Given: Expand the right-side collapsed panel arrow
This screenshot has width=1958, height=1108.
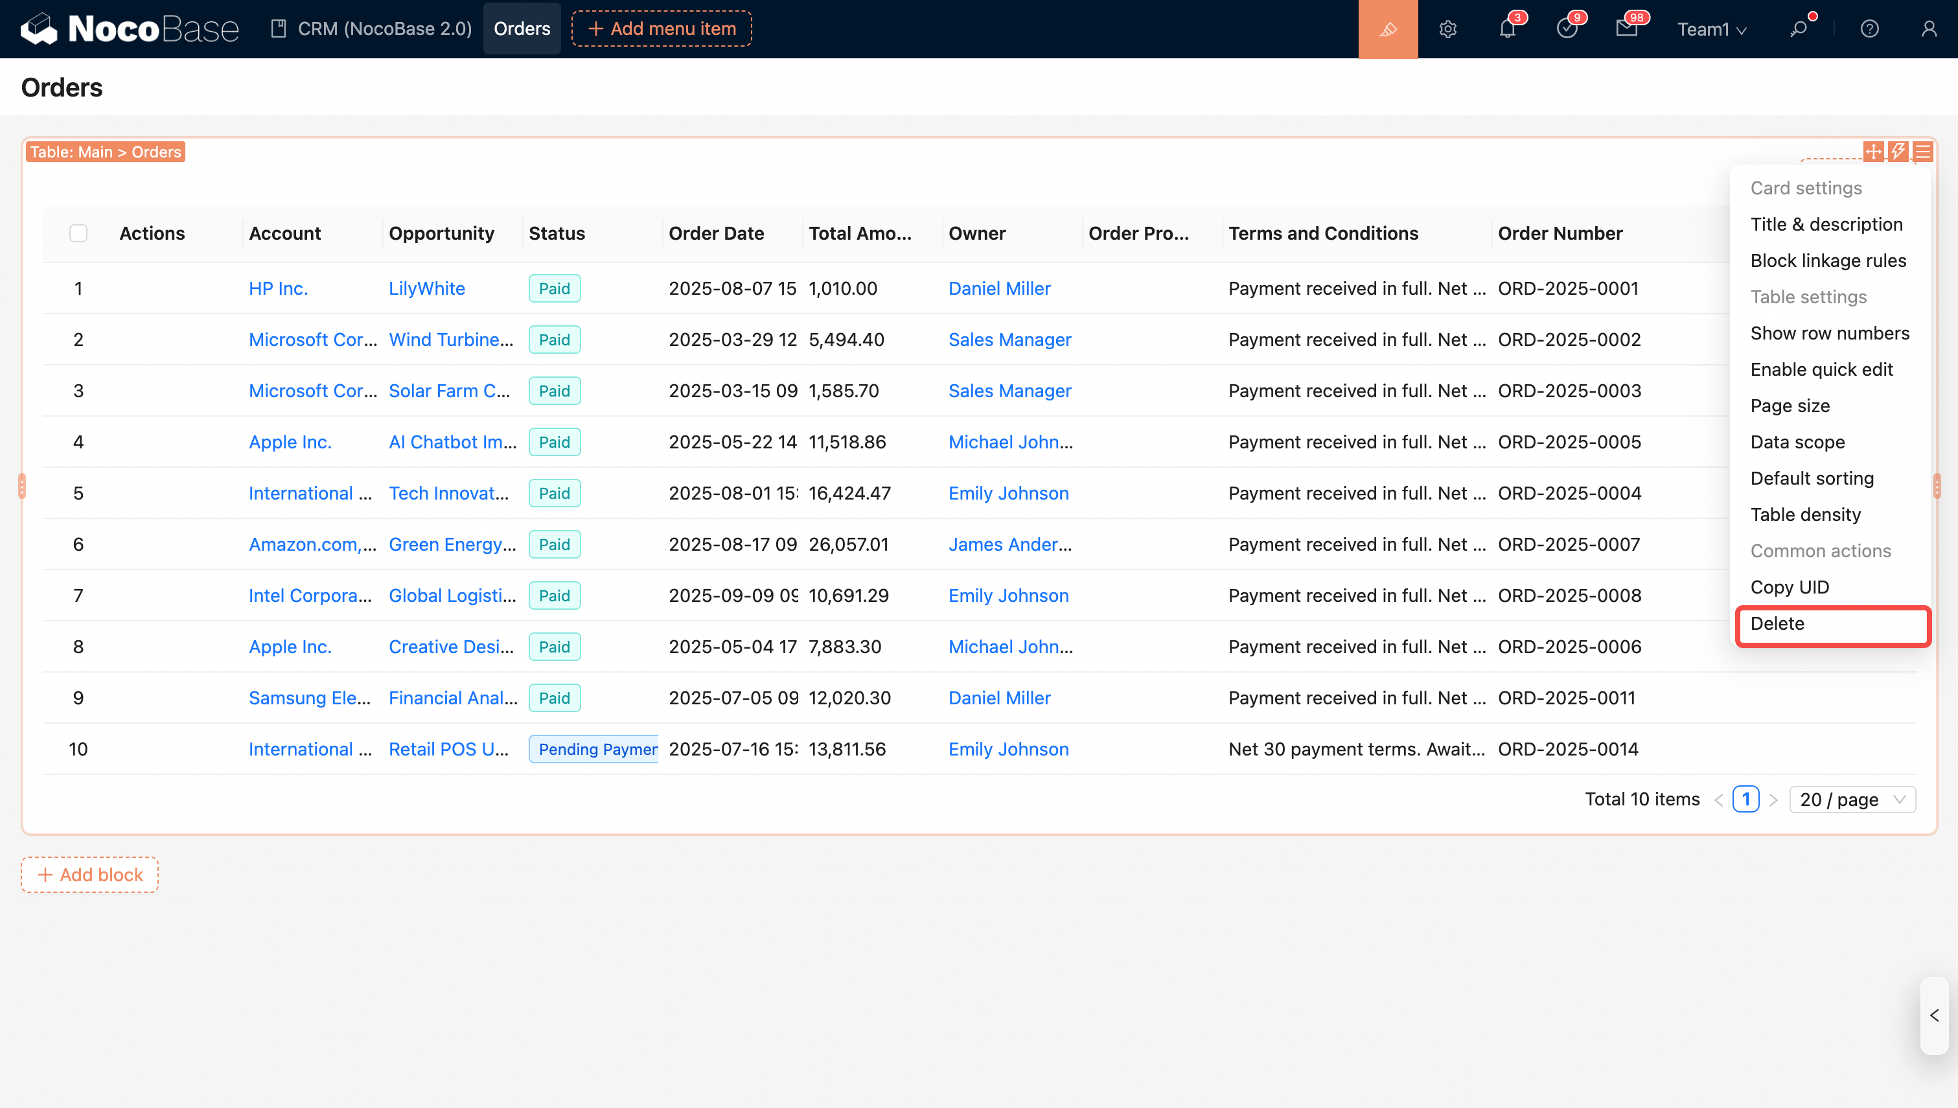Looking at the screenshot, I should [x=1933, y=1015].
